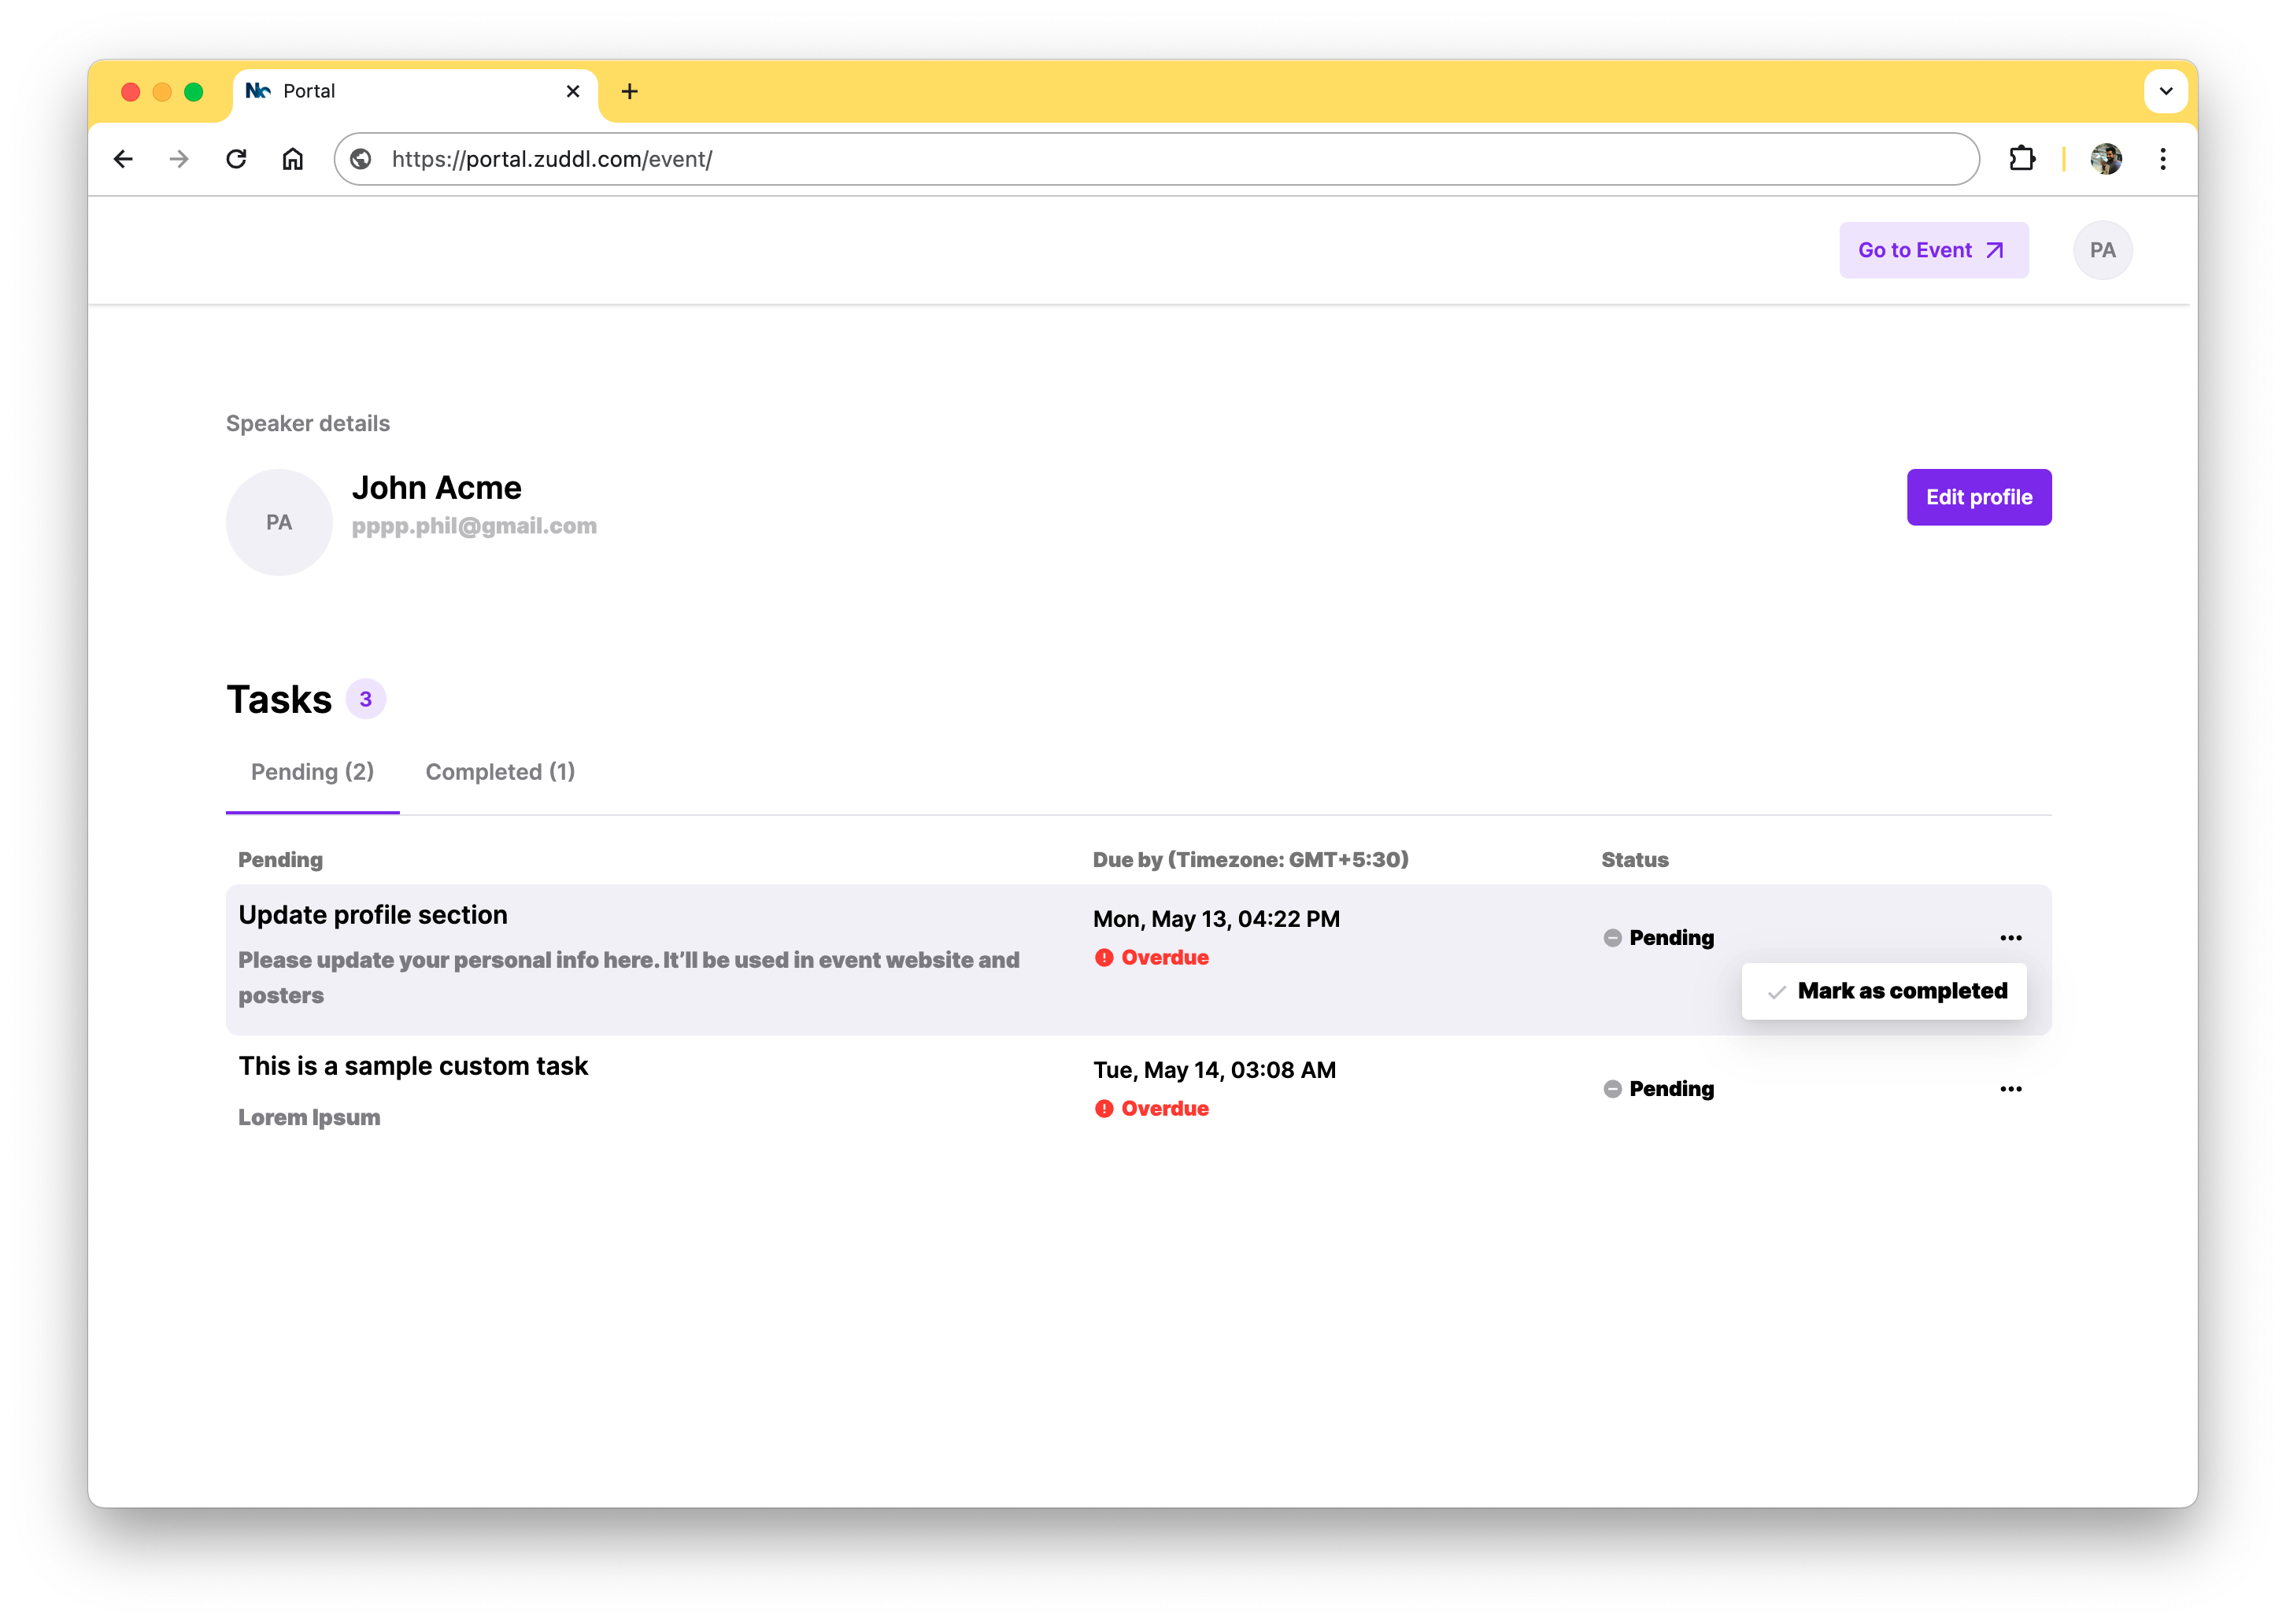Switch to Completed (1) tab
This screenshot has width=2286, height=1624.
500,772
